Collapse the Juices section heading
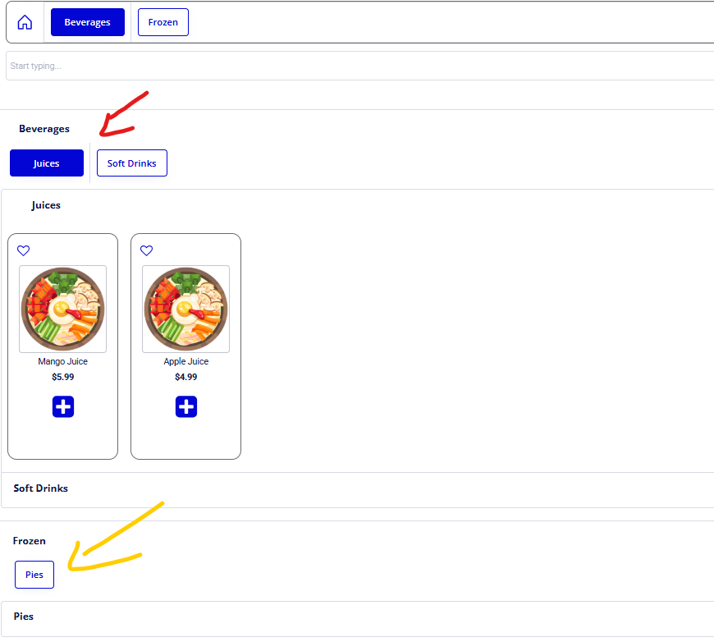The height and width of the screenshot is (642, 714). tap(46, 205)
